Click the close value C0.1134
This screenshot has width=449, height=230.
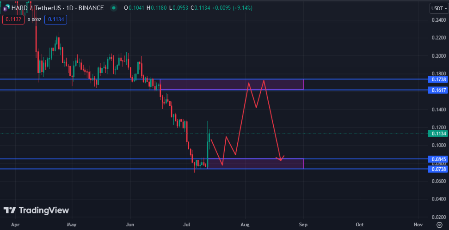click(200, 8)
